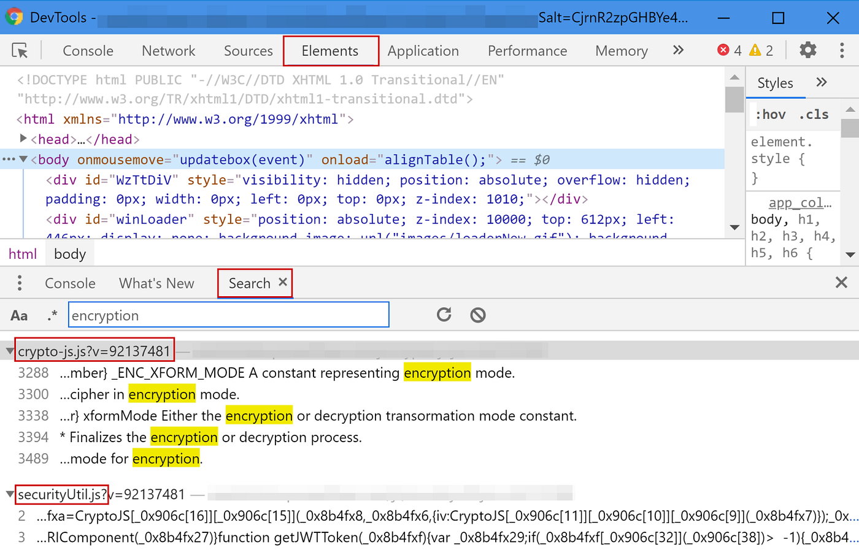Select the inspect element cursor tool

point(20,51)
